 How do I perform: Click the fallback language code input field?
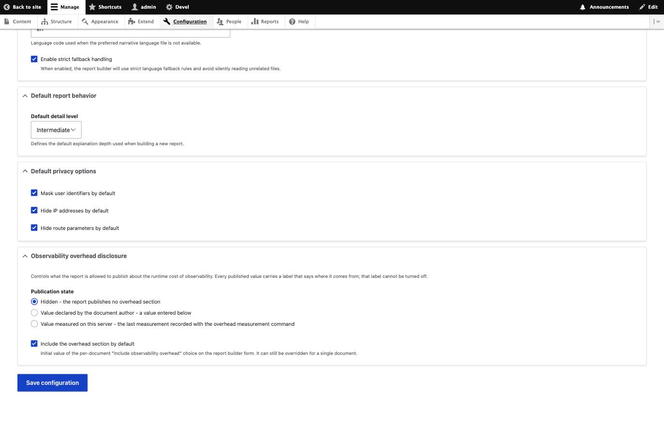[131, 32]
